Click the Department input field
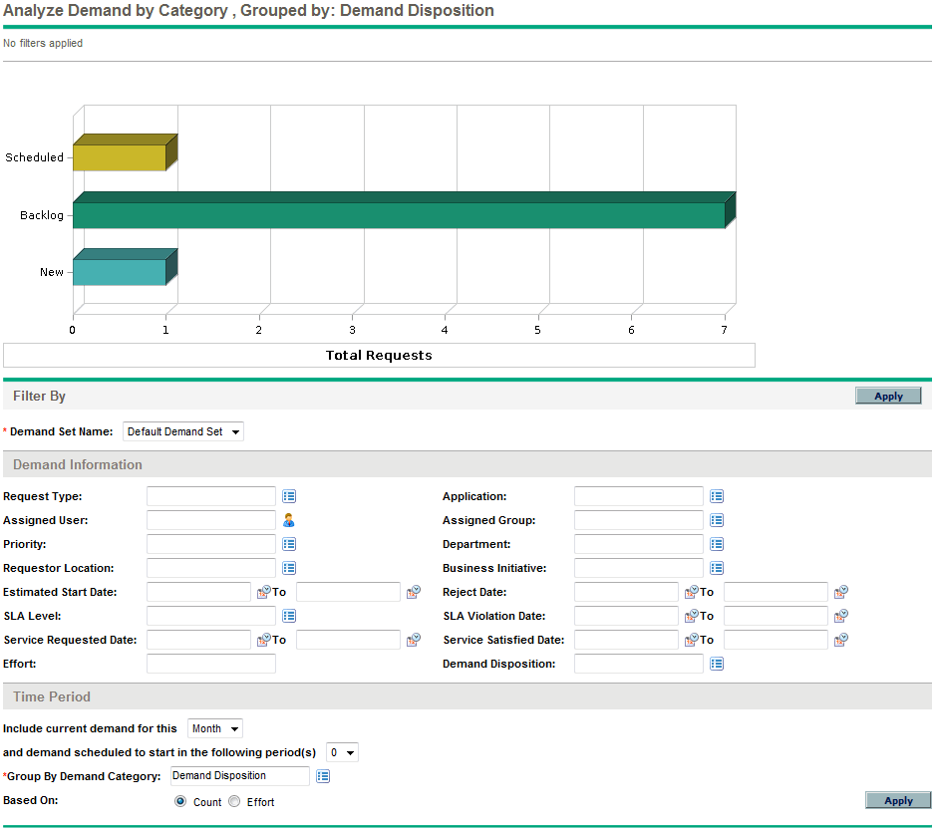Screen dimensions: 936x829 639,544
